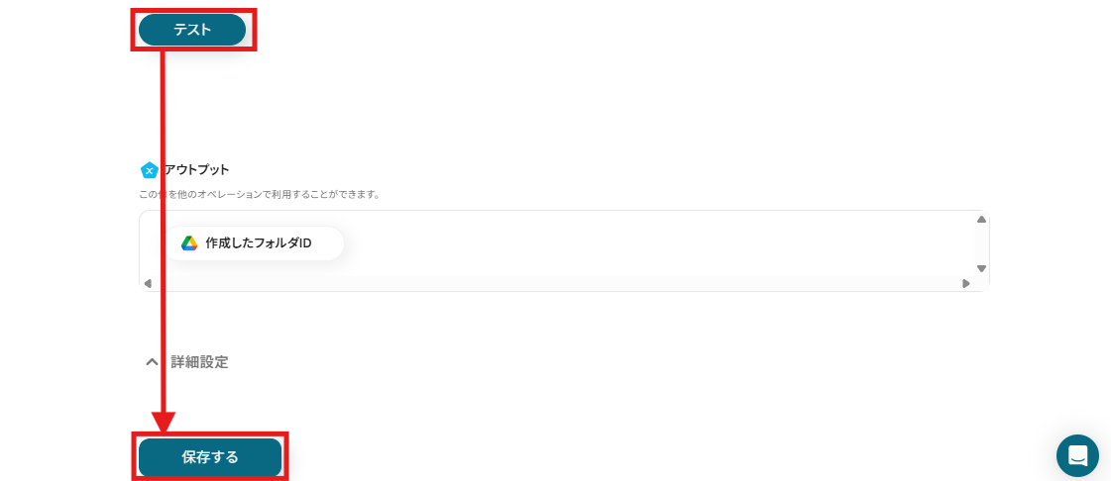Click the output description text line
Screen dimensions: 1111x481
(x=260, y=194)
